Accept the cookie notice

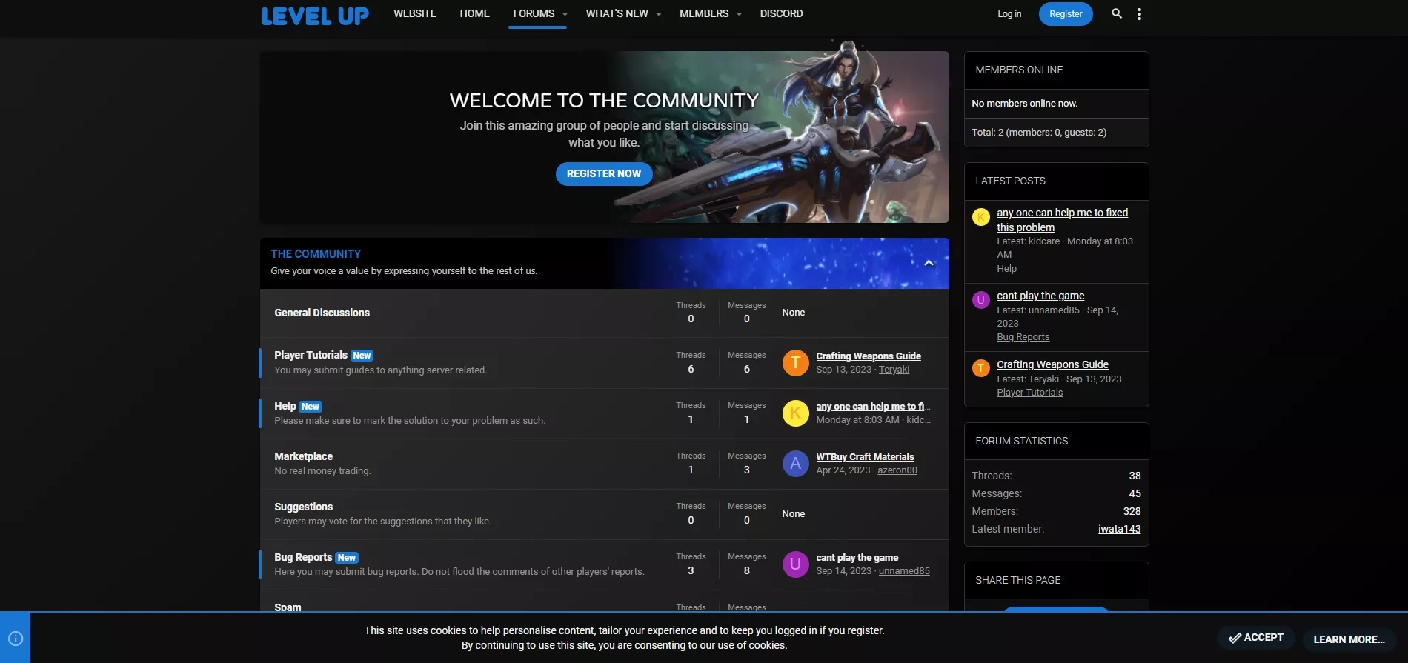click(x=1255, y=637)
